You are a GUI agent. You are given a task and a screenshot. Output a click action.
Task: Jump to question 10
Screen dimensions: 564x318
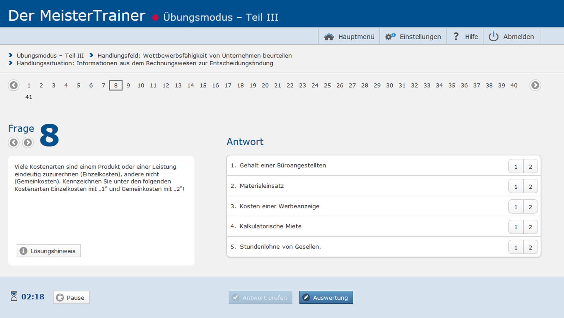(x=141, y=85)
